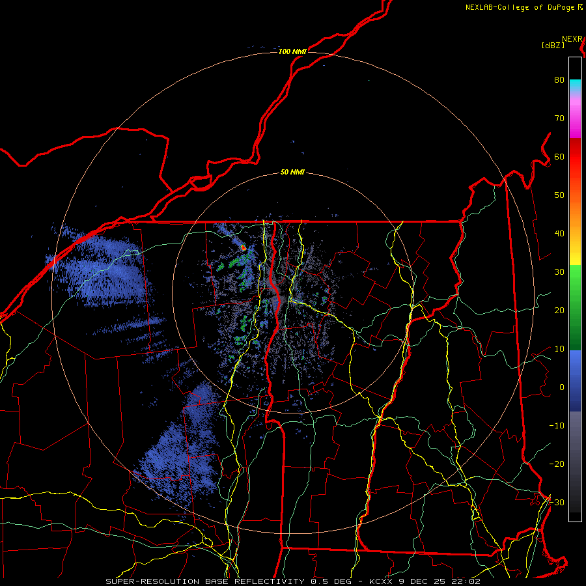The height and width of the screenshot is (586, 586).
Task: Click the -10 dBZ scale value
Action: click(x=557, y=426)
